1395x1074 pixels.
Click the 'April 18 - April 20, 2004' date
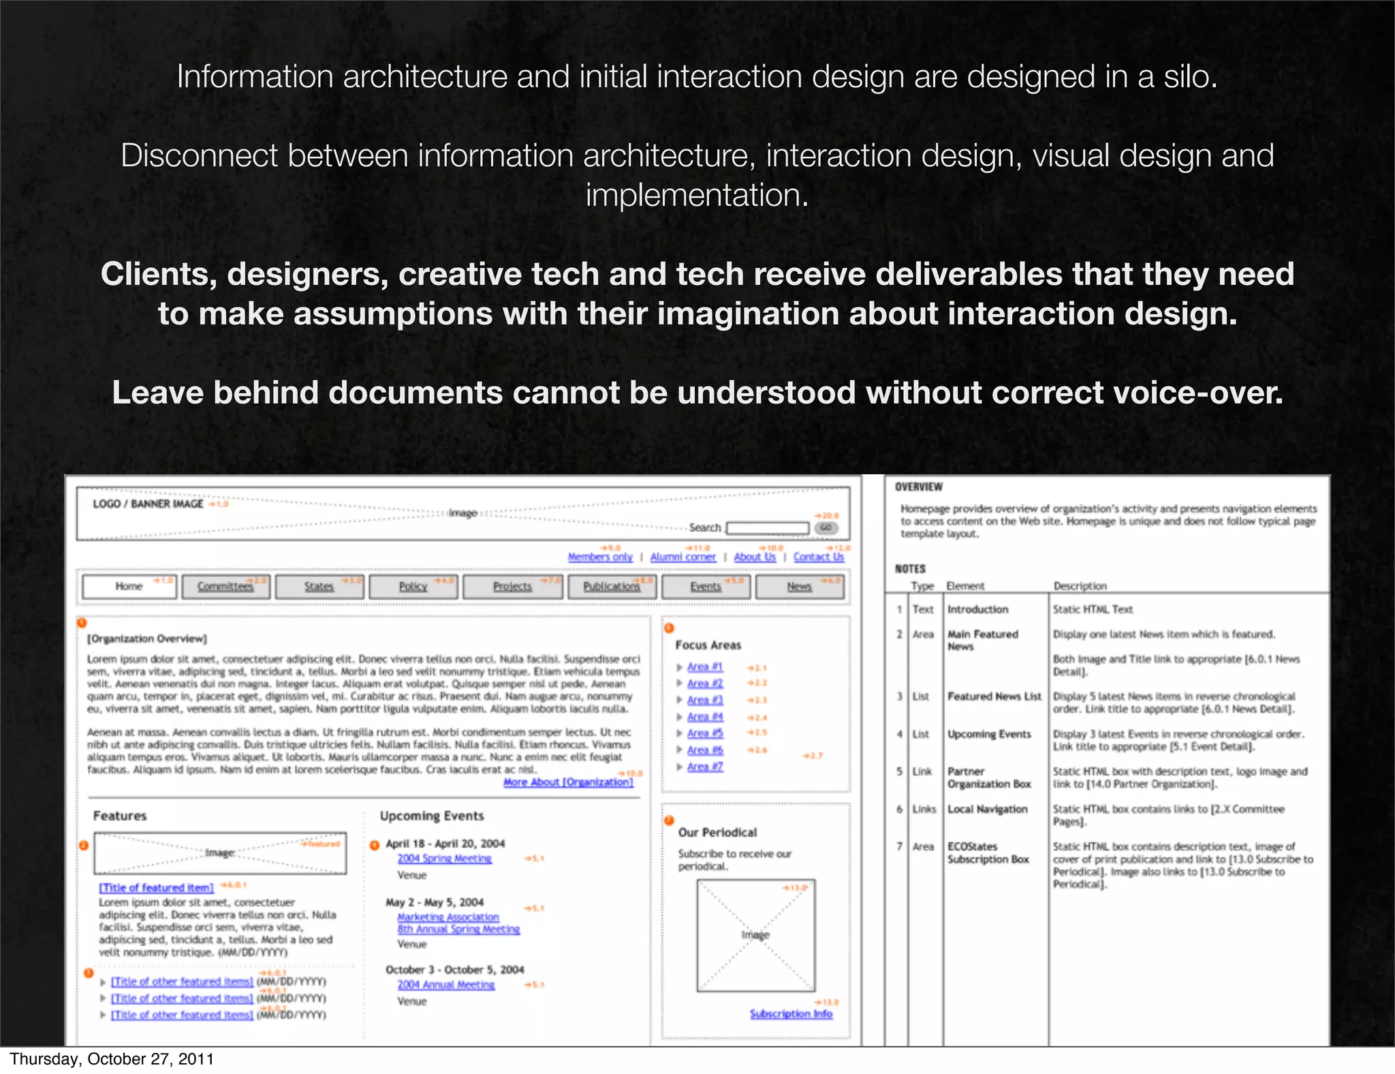[445, 844]
